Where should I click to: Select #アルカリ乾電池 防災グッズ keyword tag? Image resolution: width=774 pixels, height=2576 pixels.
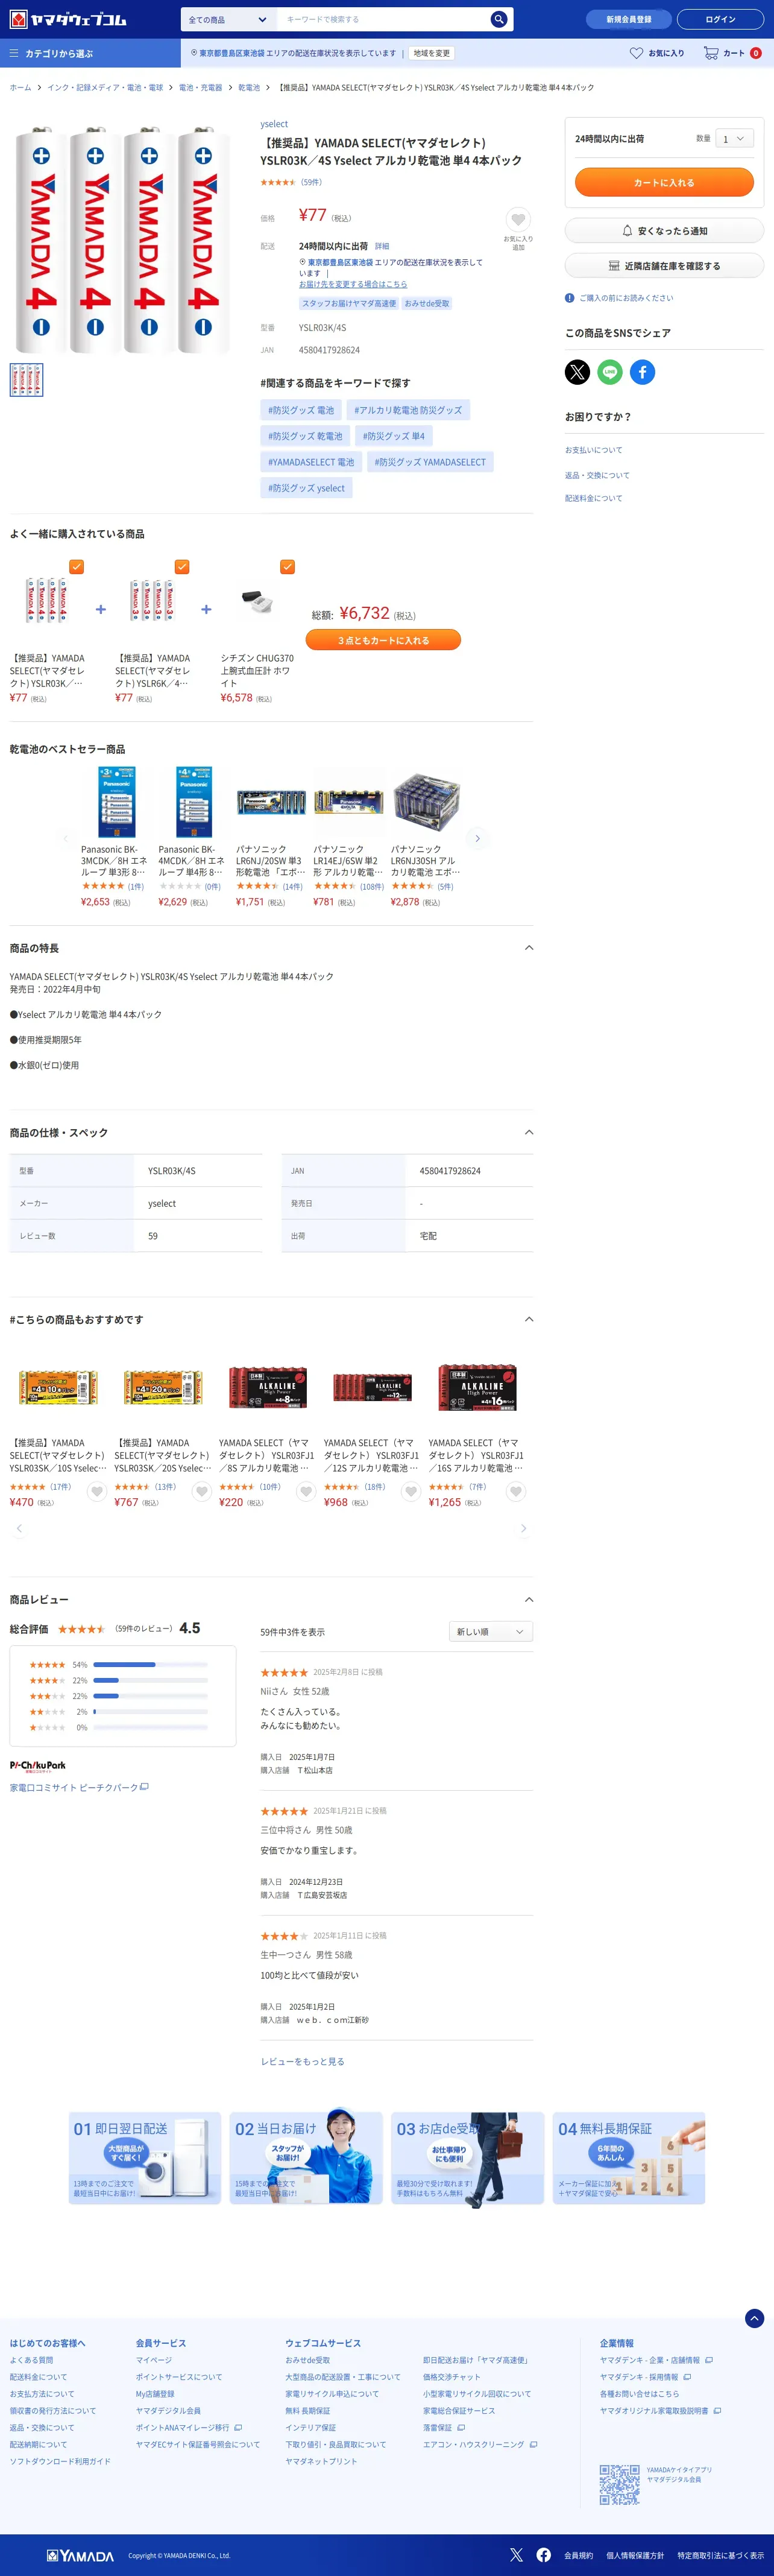(408, 409)
